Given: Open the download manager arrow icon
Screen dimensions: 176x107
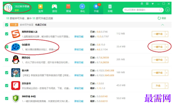Looking at the screenshot, I should pos(168,10).
